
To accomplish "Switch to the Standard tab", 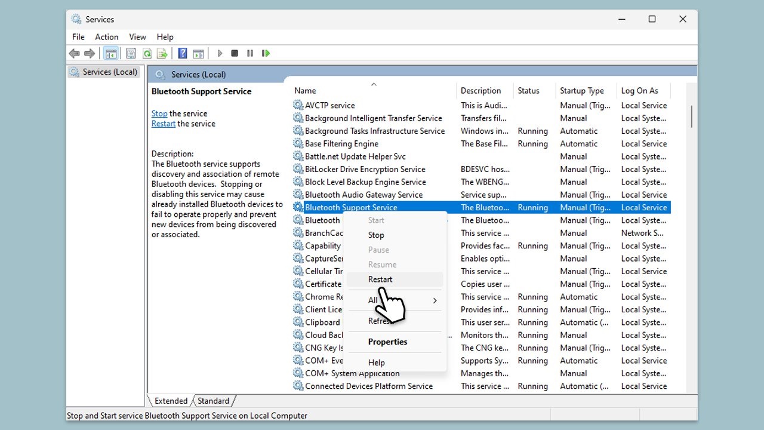I will coord(213,401).
